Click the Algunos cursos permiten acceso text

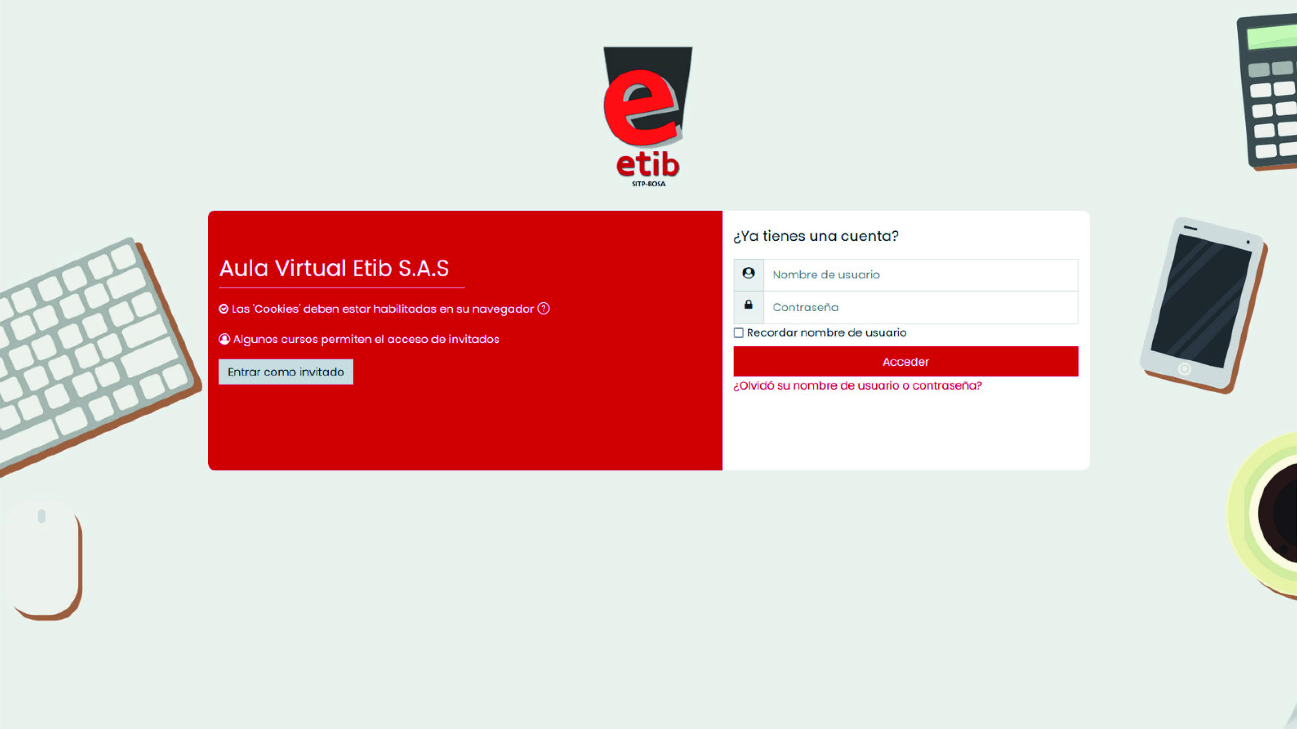pos(366,339)
